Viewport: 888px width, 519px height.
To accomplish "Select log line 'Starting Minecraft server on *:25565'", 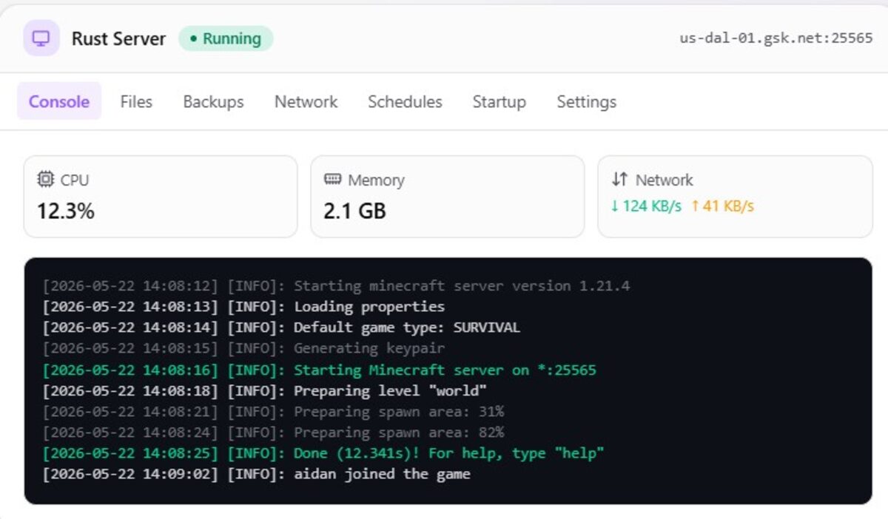I will click(x=319, y=370).
